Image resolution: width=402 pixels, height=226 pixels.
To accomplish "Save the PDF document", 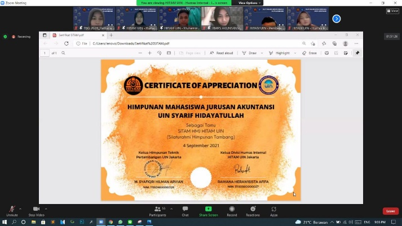I will coord(336,53).
